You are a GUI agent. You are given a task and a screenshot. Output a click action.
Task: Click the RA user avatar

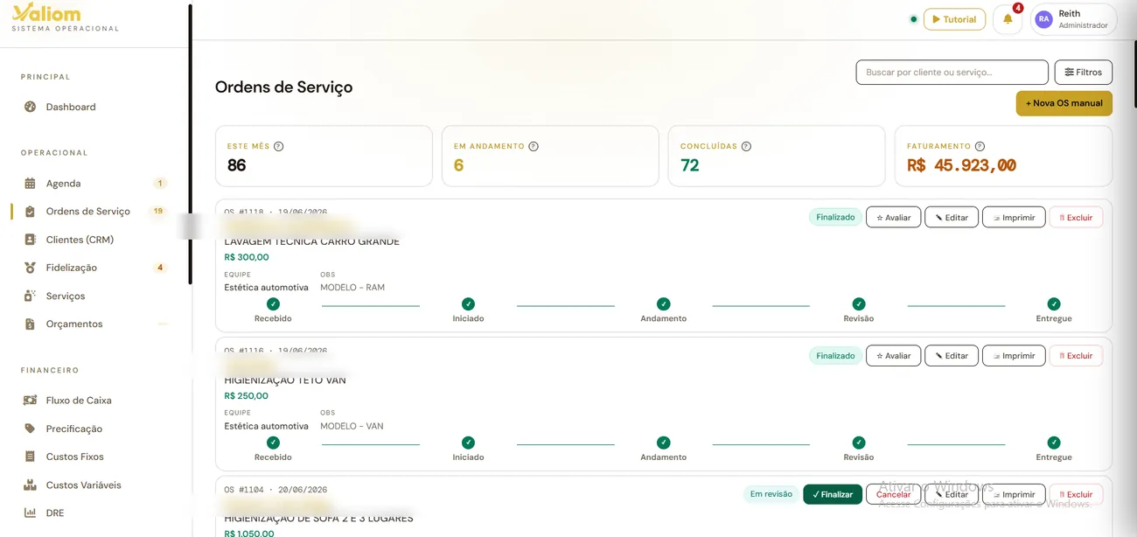click(1043, 19)
